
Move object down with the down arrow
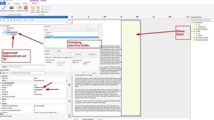pos(28,20)
